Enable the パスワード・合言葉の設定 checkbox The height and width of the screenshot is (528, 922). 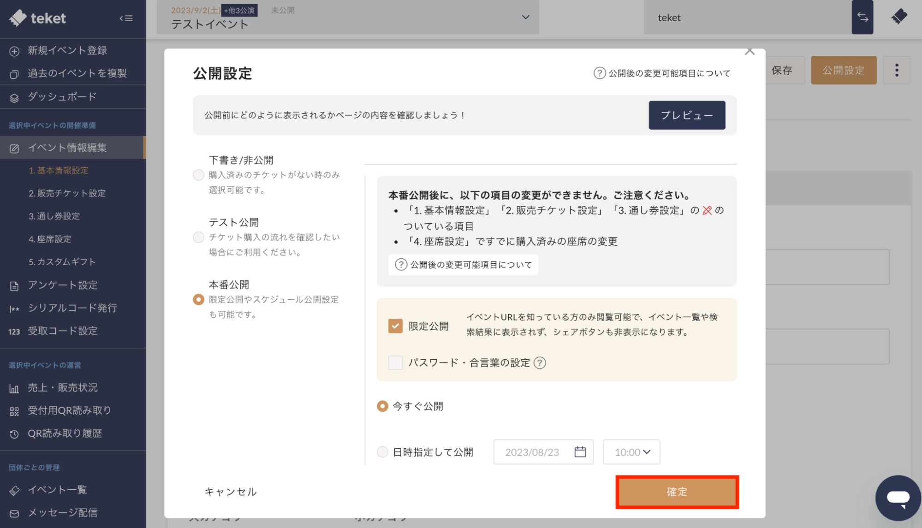395,363
